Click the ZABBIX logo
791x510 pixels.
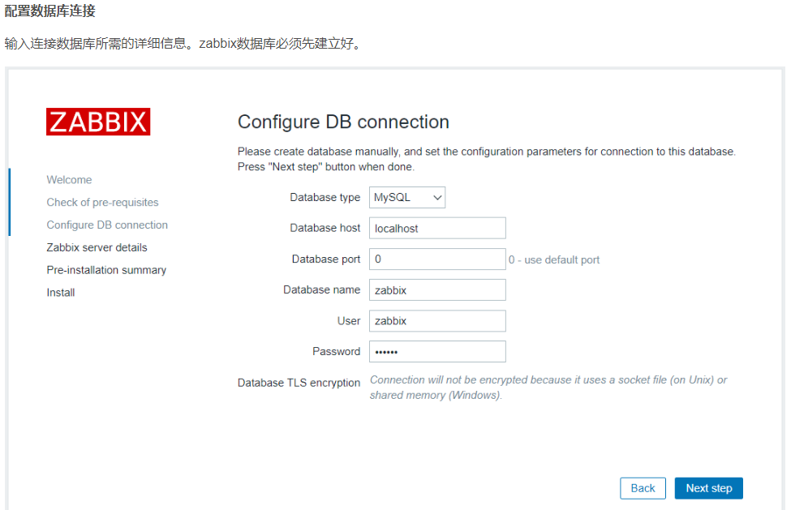(98, 122)
